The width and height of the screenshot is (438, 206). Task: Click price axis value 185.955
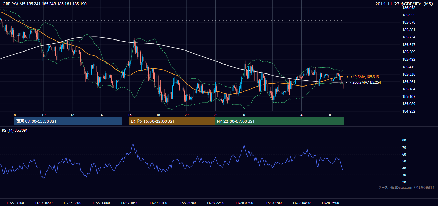tap(409, 15)
